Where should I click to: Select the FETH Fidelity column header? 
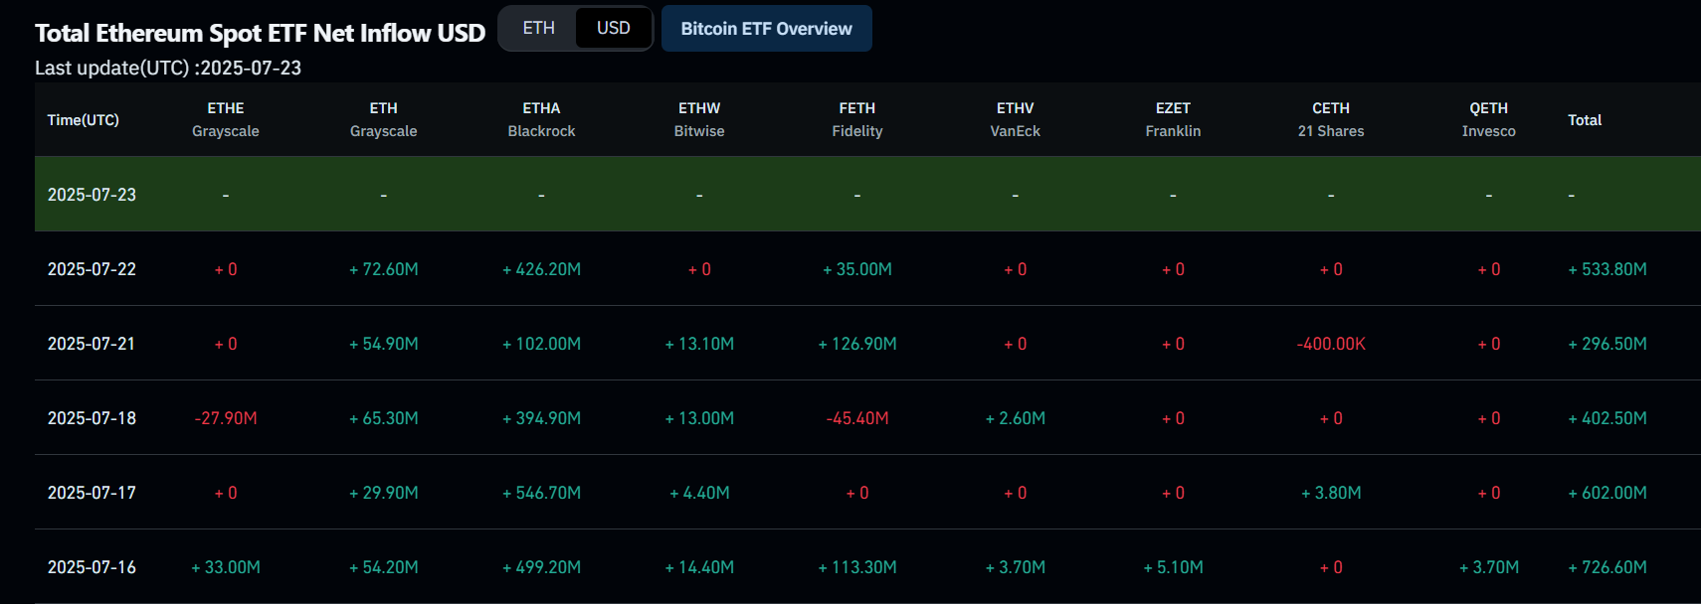tap(857, 119)
